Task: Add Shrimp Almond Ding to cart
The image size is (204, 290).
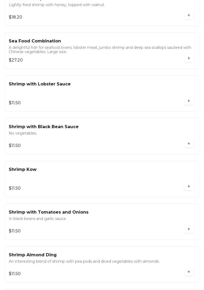Action: click(x=189, y=272)
